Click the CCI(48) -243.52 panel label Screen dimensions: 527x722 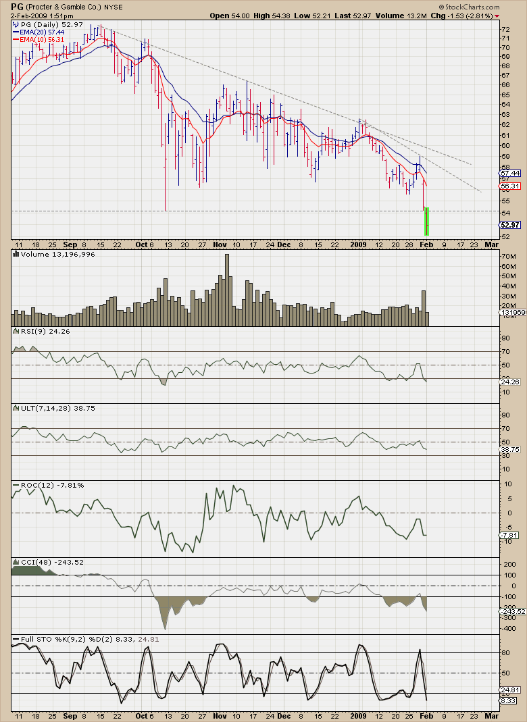coord(52,562)
